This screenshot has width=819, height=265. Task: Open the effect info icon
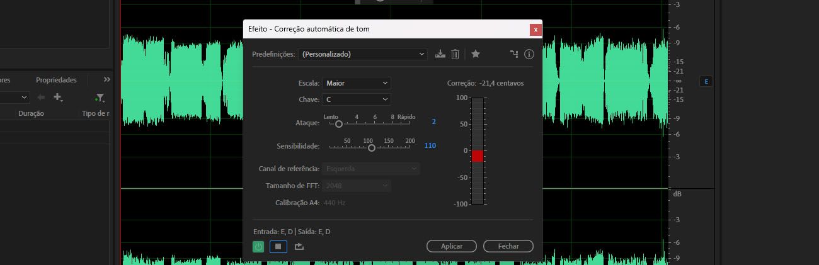529,54
